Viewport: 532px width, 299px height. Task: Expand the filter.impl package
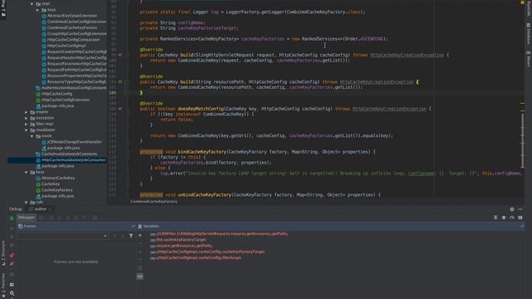coord(26,124)
